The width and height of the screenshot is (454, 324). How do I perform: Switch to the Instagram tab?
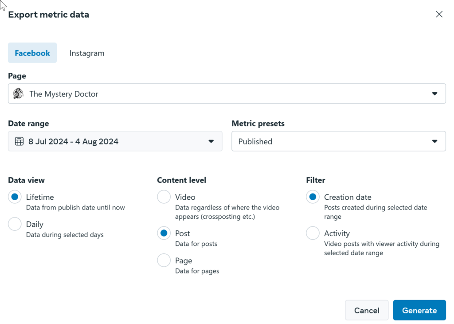87,53
